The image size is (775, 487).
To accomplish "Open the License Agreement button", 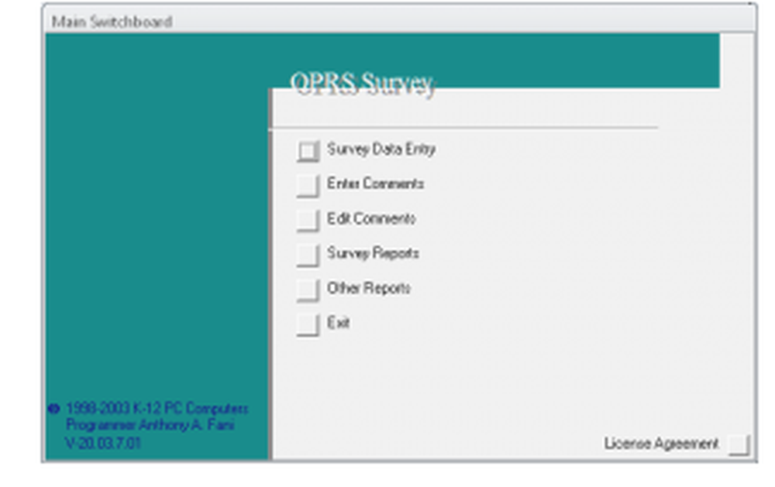I will [739, 444].
